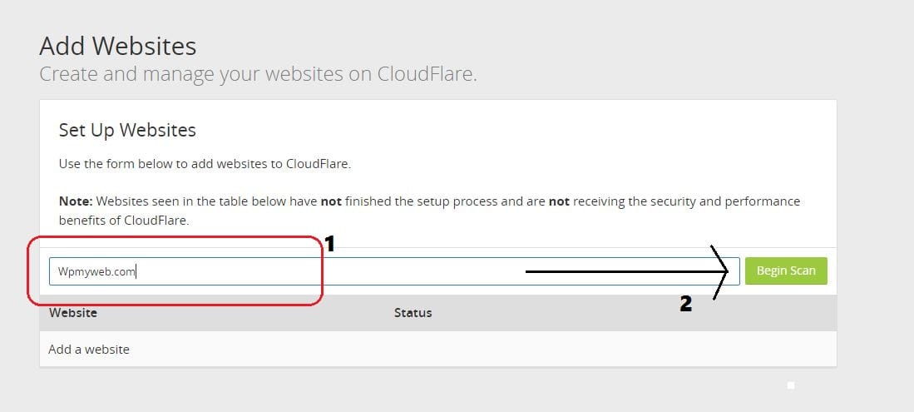Click the website domain input field
This screenshot has width=914, height=412.
pos(394,271)
